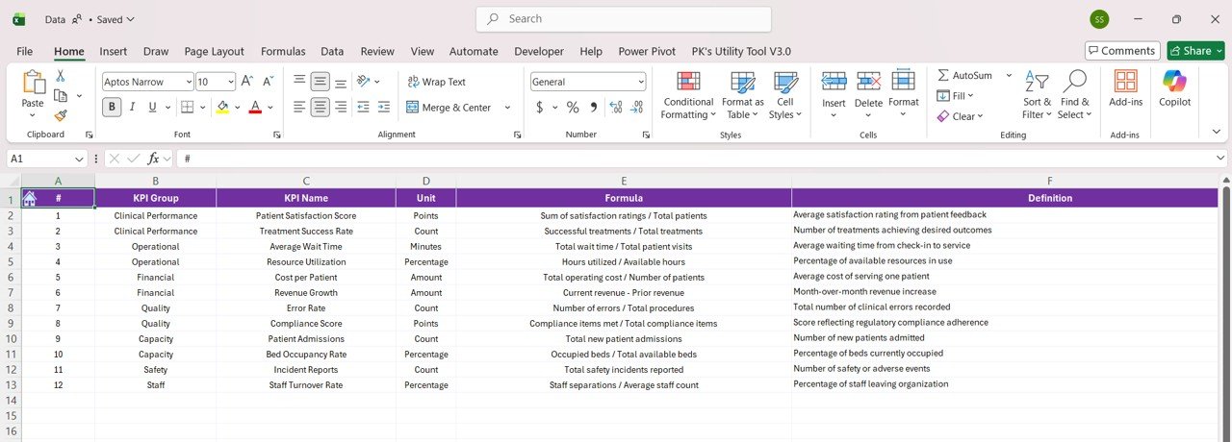Expand the General number format dropdown
The image size is (1232, 442).
pos(639,82)
